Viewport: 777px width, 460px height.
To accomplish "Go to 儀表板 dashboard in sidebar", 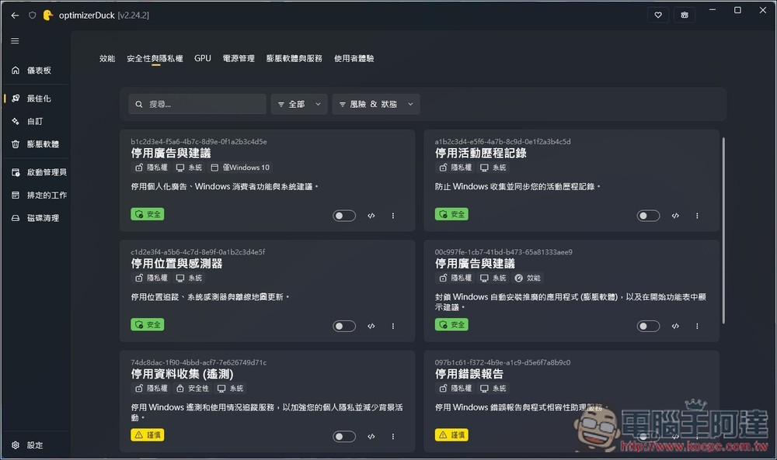I will point(36,71).
